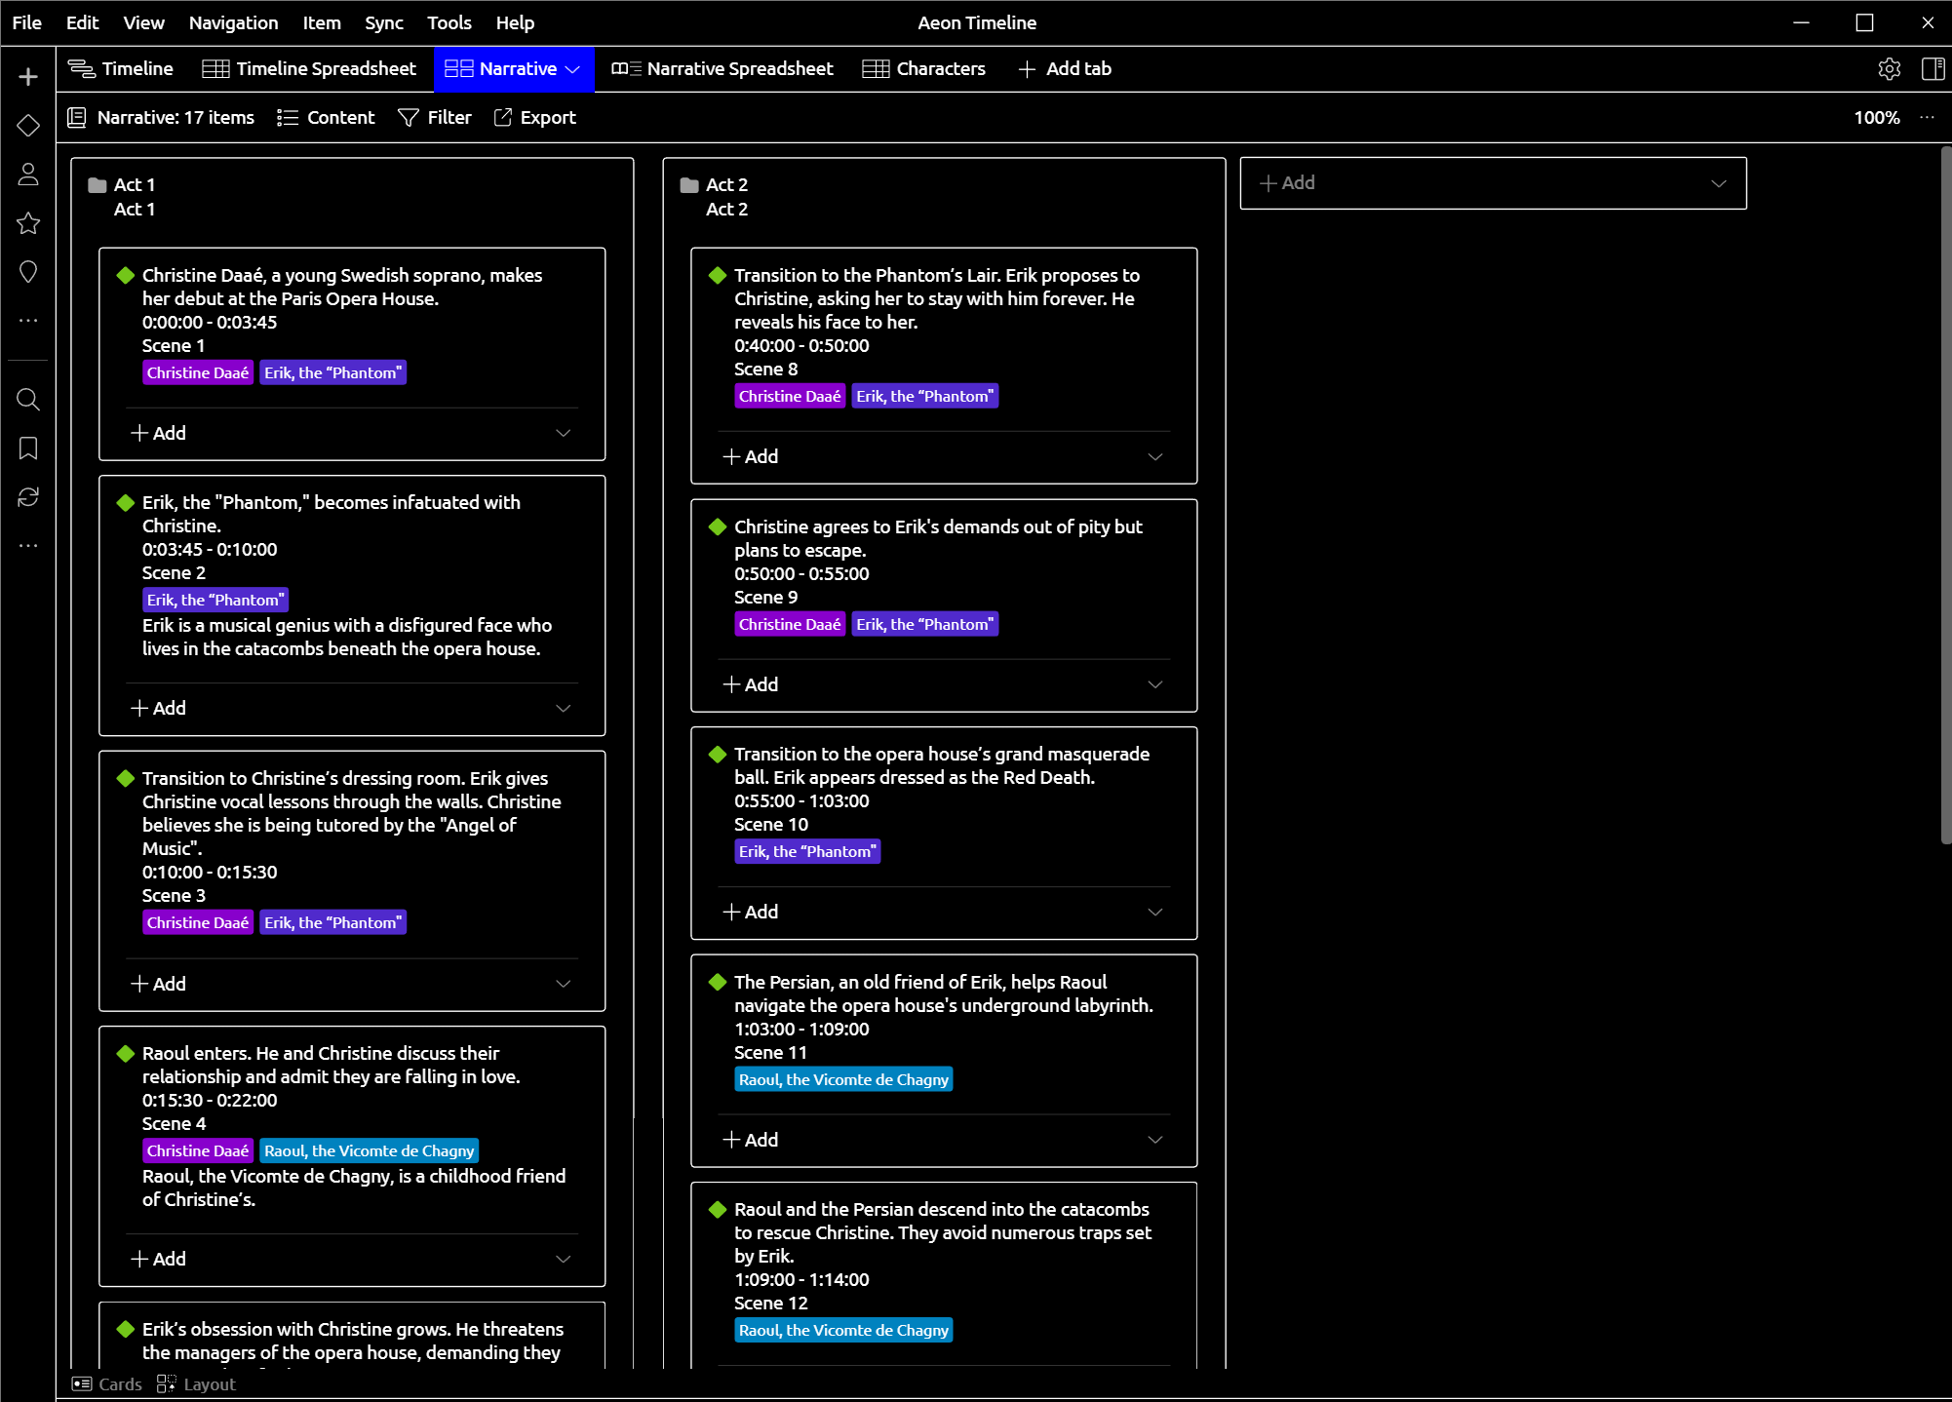Viewport: 1952px width, 1402px height.
Task: Click the search magnifier sidebar icon
Action: pos(28,400)
